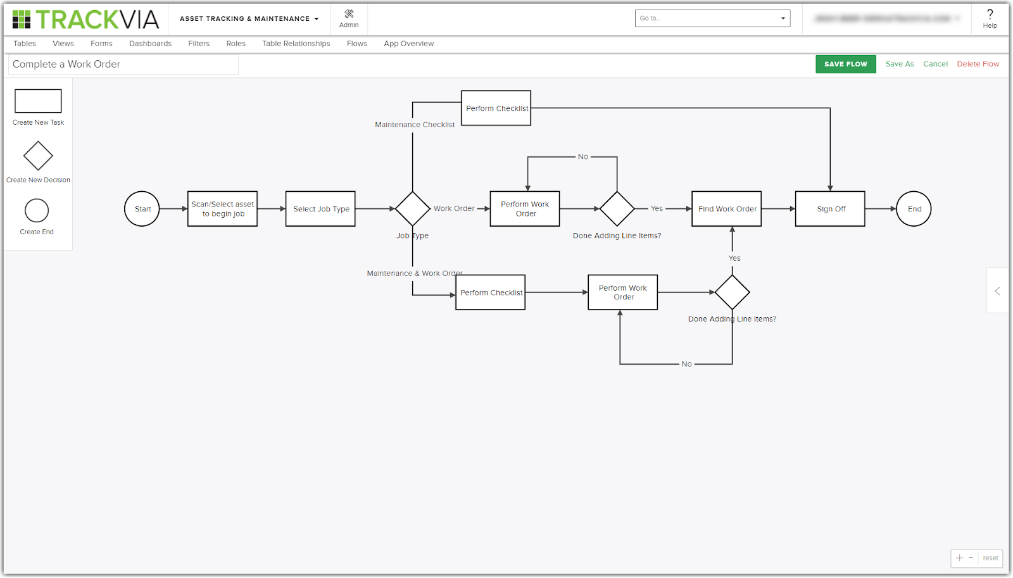
Task: Click the zoom out minus icon
Action: (971, 558)
